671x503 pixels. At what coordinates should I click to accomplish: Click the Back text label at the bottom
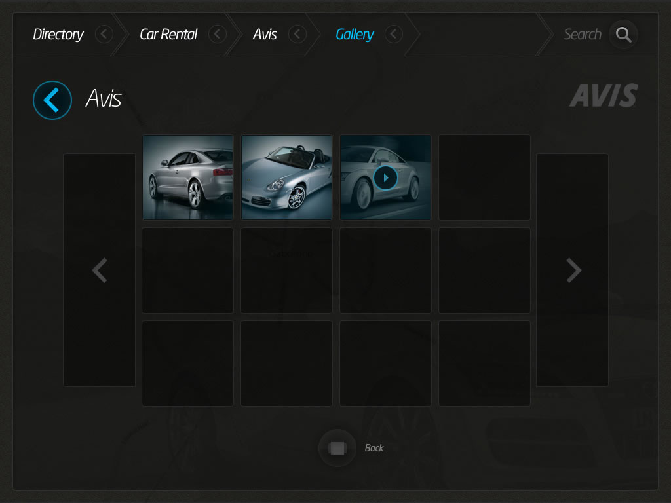tap(374, 448)
